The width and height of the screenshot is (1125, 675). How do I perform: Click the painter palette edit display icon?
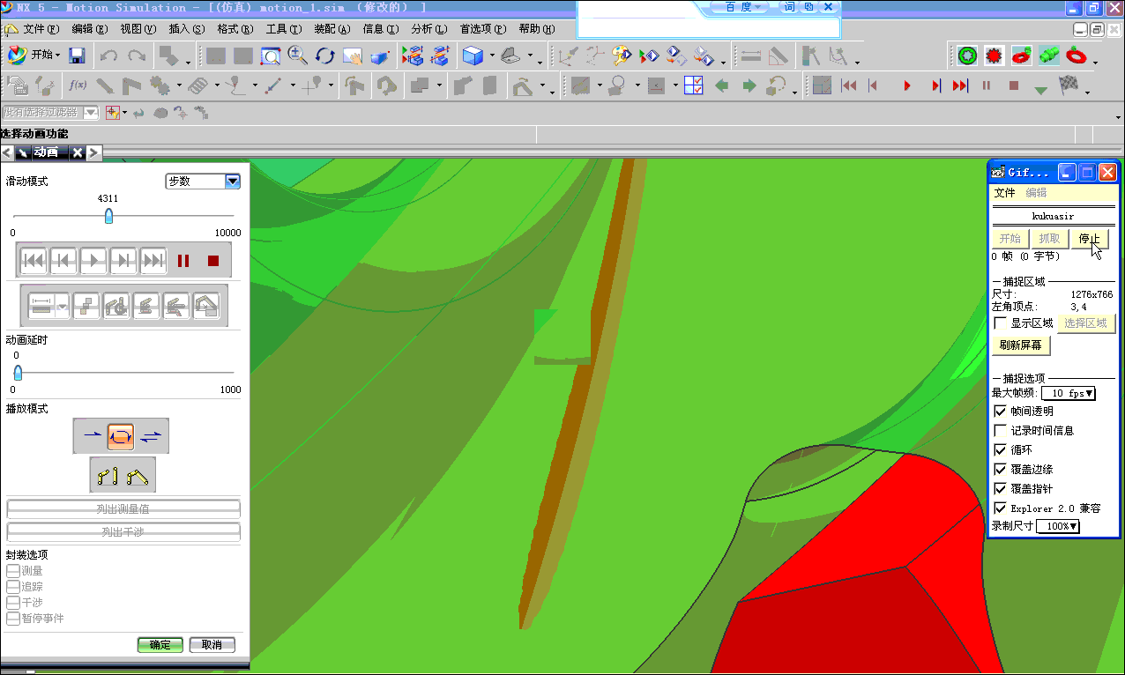(623, 56)
